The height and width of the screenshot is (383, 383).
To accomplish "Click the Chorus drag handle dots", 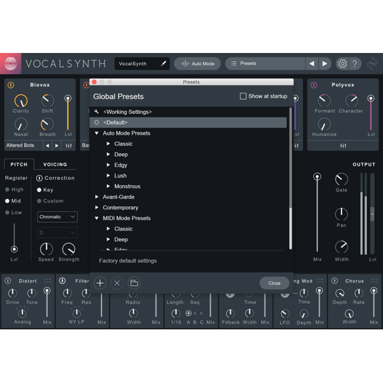I will coord(374,281).
